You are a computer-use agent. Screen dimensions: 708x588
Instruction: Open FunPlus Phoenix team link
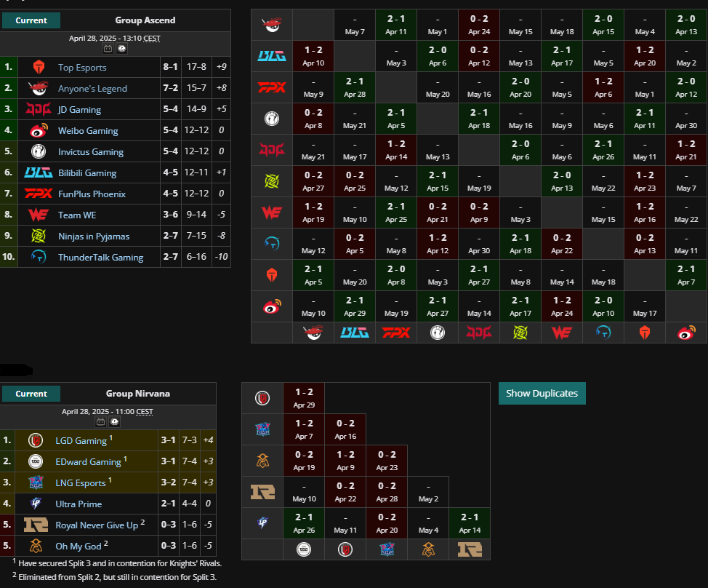[x=92, y=194]
